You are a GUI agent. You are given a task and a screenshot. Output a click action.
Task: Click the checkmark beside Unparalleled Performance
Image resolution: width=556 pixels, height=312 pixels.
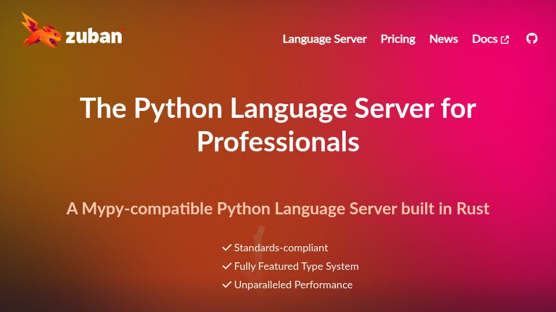[x=226, y=284]
